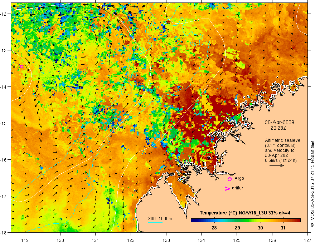The height and width of the screenshot is (243, 315).
Task: Click the temperature color bar
Action: pos(246,220)
